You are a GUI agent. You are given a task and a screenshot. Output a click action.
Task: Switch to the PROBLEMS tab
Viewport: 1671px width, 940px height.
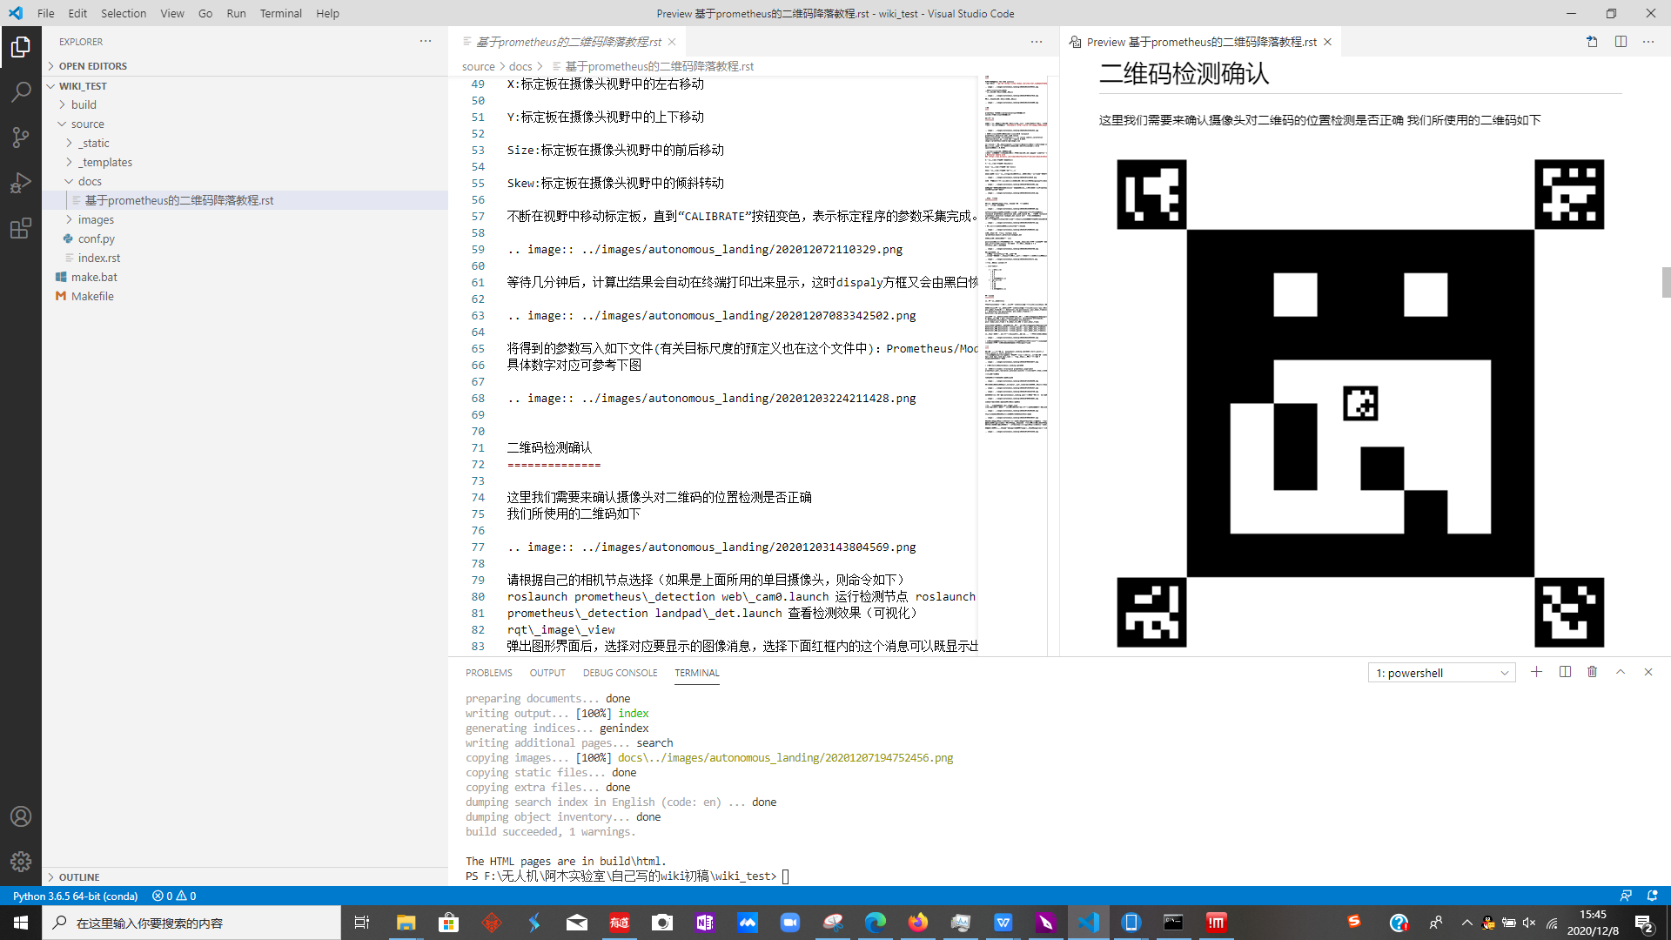[488, 673]
